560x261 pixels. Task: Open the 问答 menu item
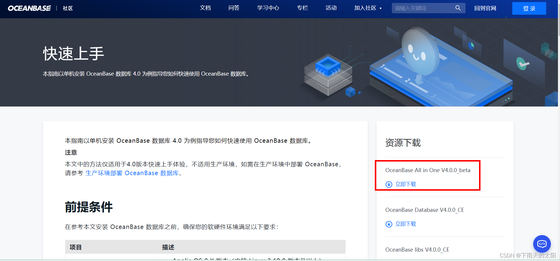(234, 8)
